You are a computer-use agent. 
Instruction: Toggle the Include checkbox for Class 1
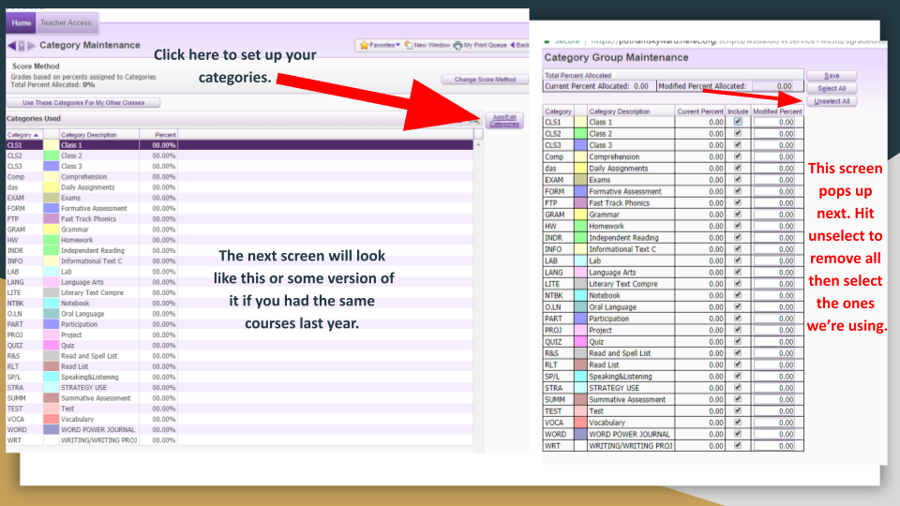[x=738, y=122]
